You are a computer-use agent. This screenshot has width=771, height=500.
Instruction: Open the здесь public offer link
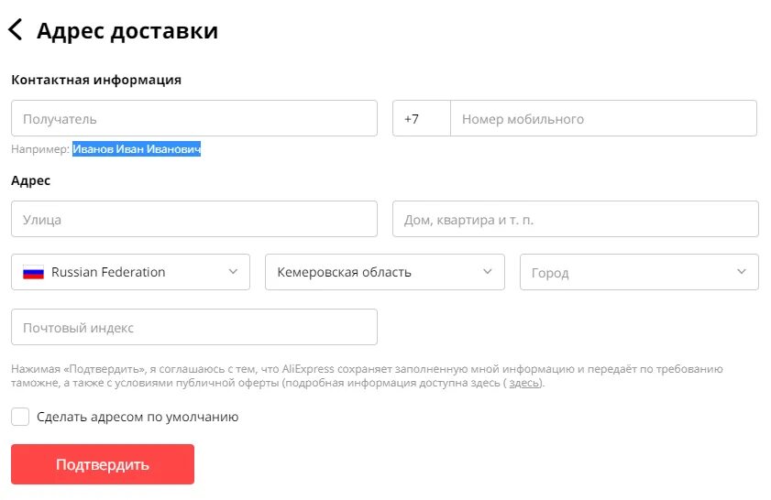click(523, 383)
